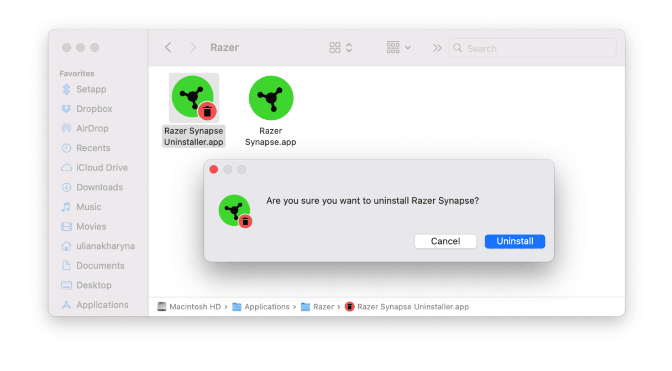This screenshot has width=672, height=371.
Task: Open Downloads in the sidebar
Action: pos(99,187)
